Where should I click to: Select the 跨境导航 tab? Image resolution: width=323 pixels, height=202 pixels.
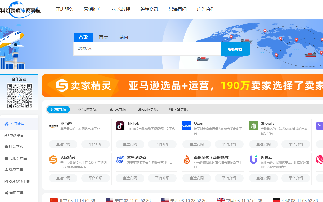coord(59,109)
